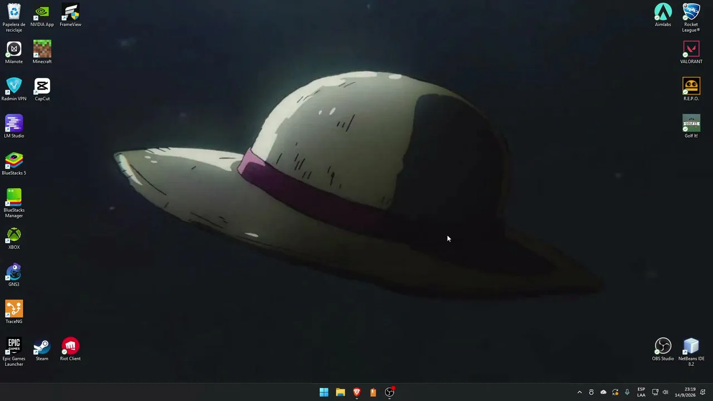Select the Epic Games Launcher icon
Screen dimensions: 713x401
click(x=14, y=352)
